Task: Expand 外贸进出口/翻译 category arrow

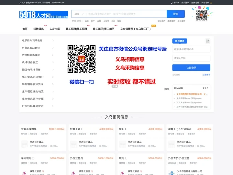Action: coord(53,48)
